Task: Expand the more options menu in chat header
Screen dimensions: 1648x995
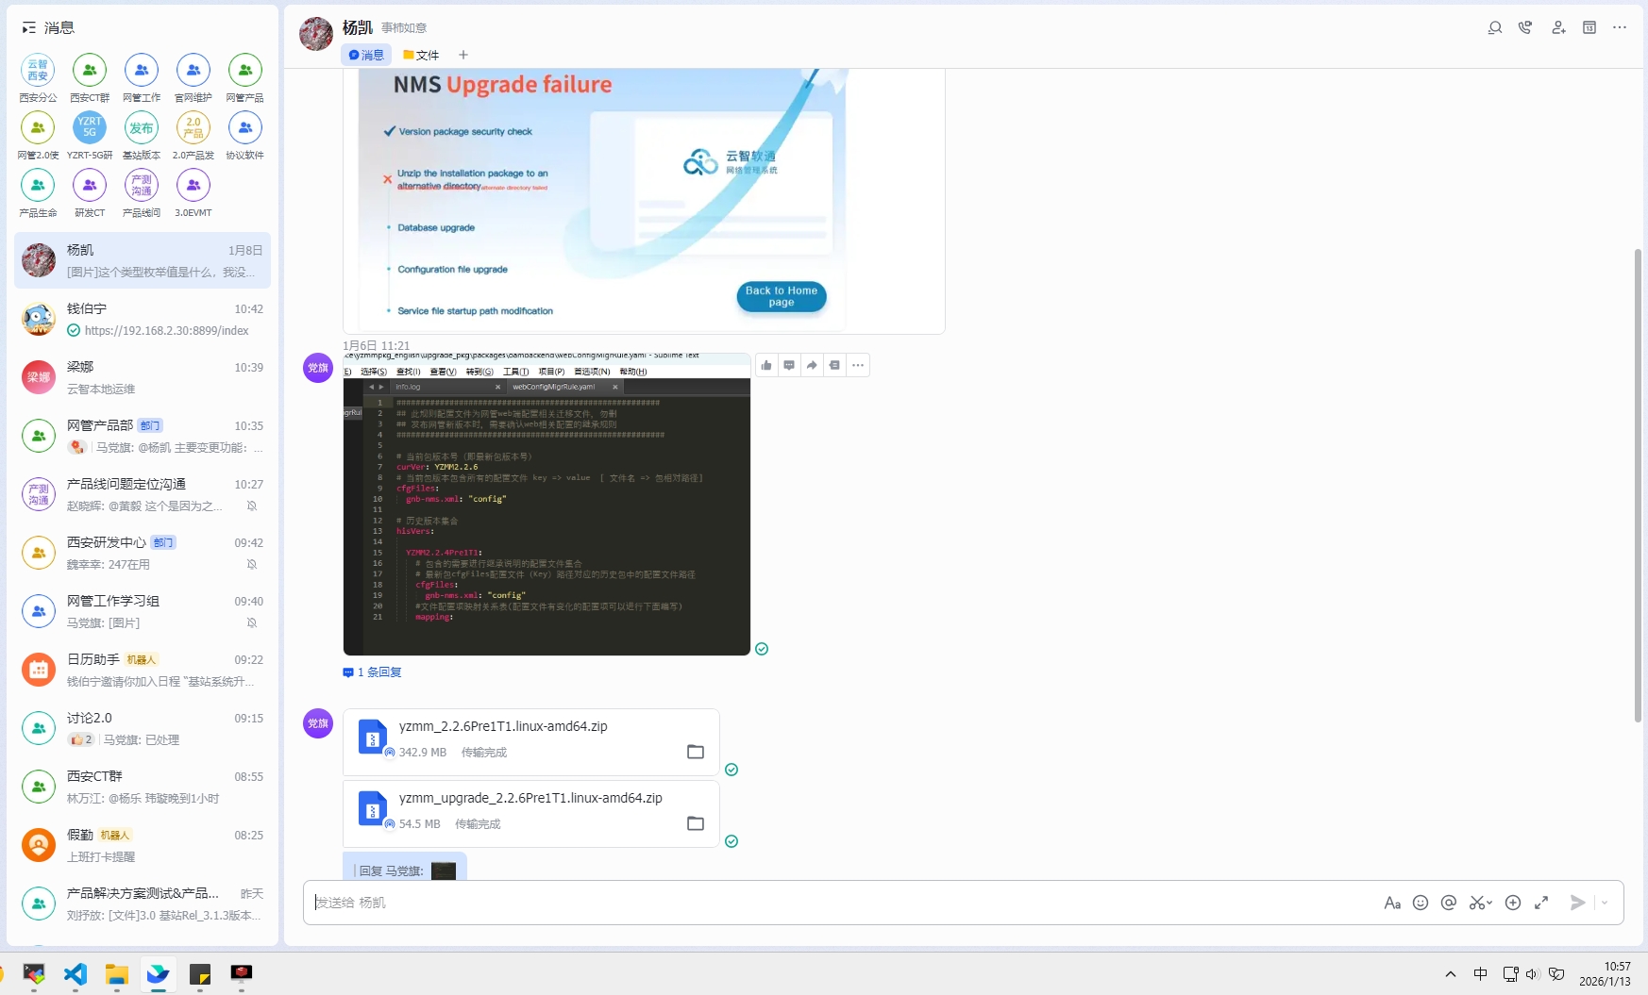Action: pyautogui.click(x=1620, y=28)
